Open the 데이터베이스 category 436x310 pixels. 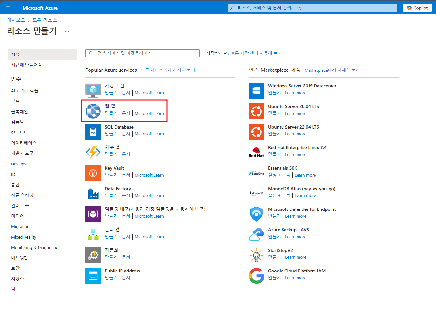pyautogui.click(x=24, y=143)
